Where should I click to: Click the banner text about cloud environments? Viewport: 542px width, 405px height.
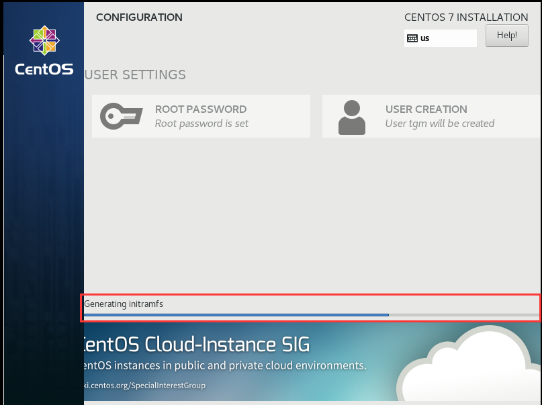(x=225, y=365)
